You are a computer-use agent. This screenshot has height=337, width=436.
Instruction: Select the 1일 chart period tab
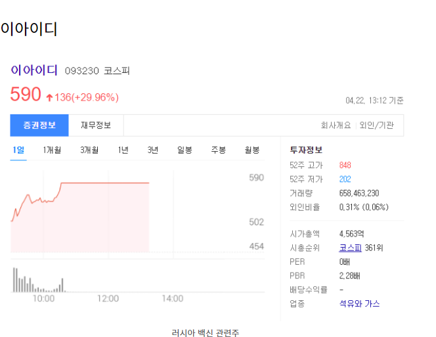(18, 150)
